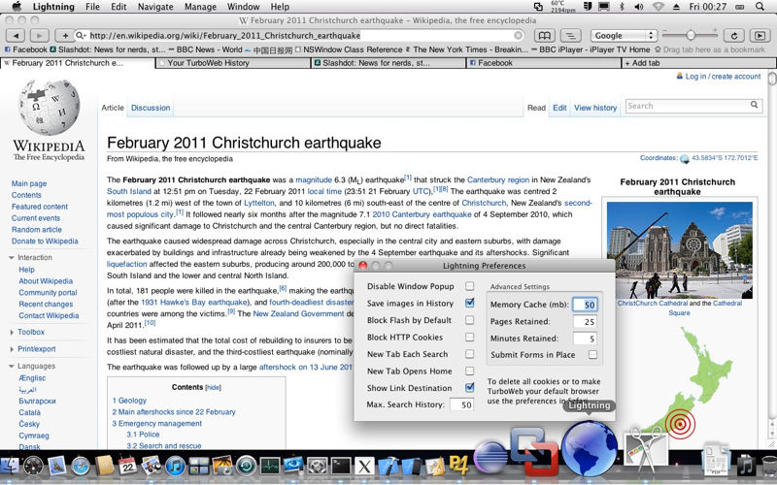Open Spotlight magnifier in the menu bar
This screenshot has width=777, height=485.
click(760, 7)
